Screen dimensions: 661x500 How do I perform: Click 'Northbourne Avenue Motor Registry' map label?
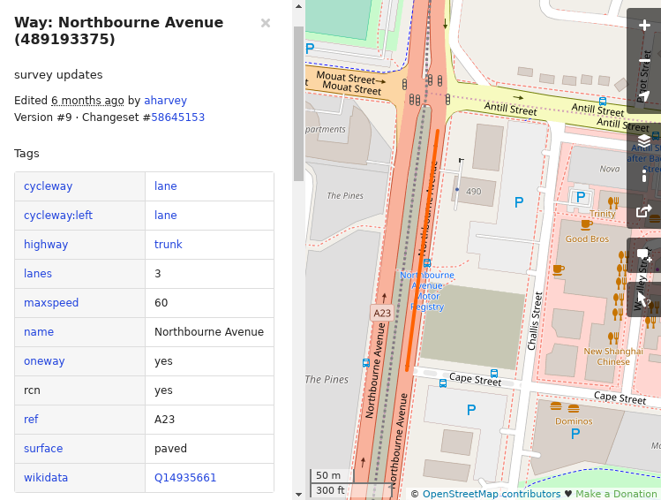[427, 292]
